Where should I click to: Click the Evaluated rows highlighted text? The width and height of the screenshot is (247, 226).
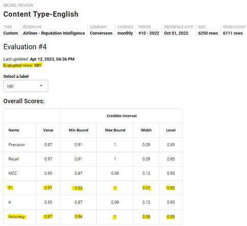[22, 66]
